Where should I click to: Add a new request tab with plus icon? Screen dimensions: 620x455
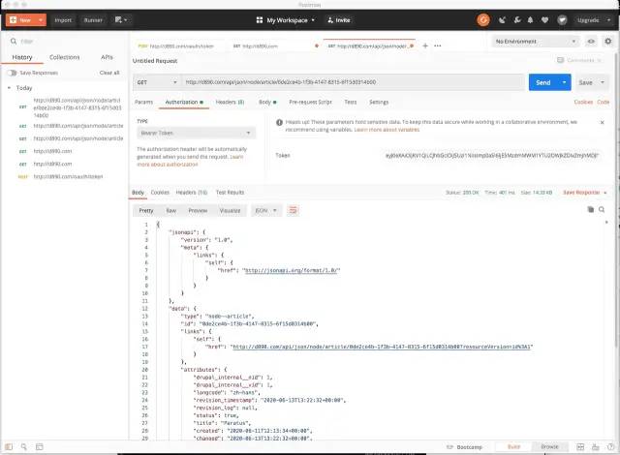[x=425, y=45]
